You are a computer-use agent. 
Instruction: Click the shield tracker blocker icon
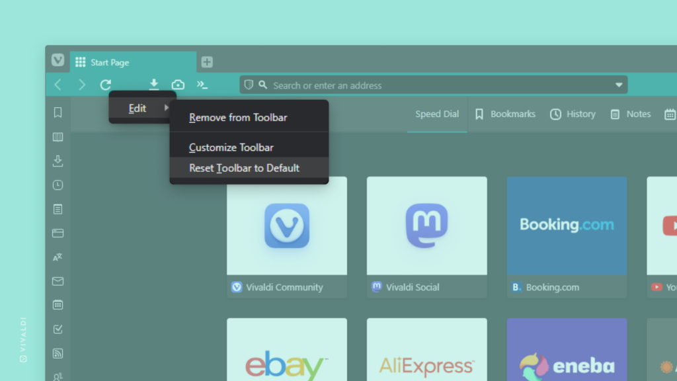[249, 85]
